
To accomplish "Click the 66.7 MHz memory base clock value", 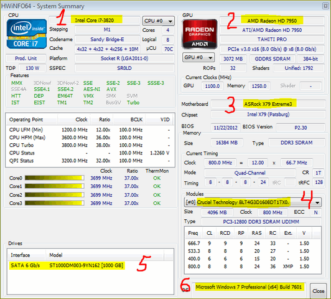I will (296, 163).
